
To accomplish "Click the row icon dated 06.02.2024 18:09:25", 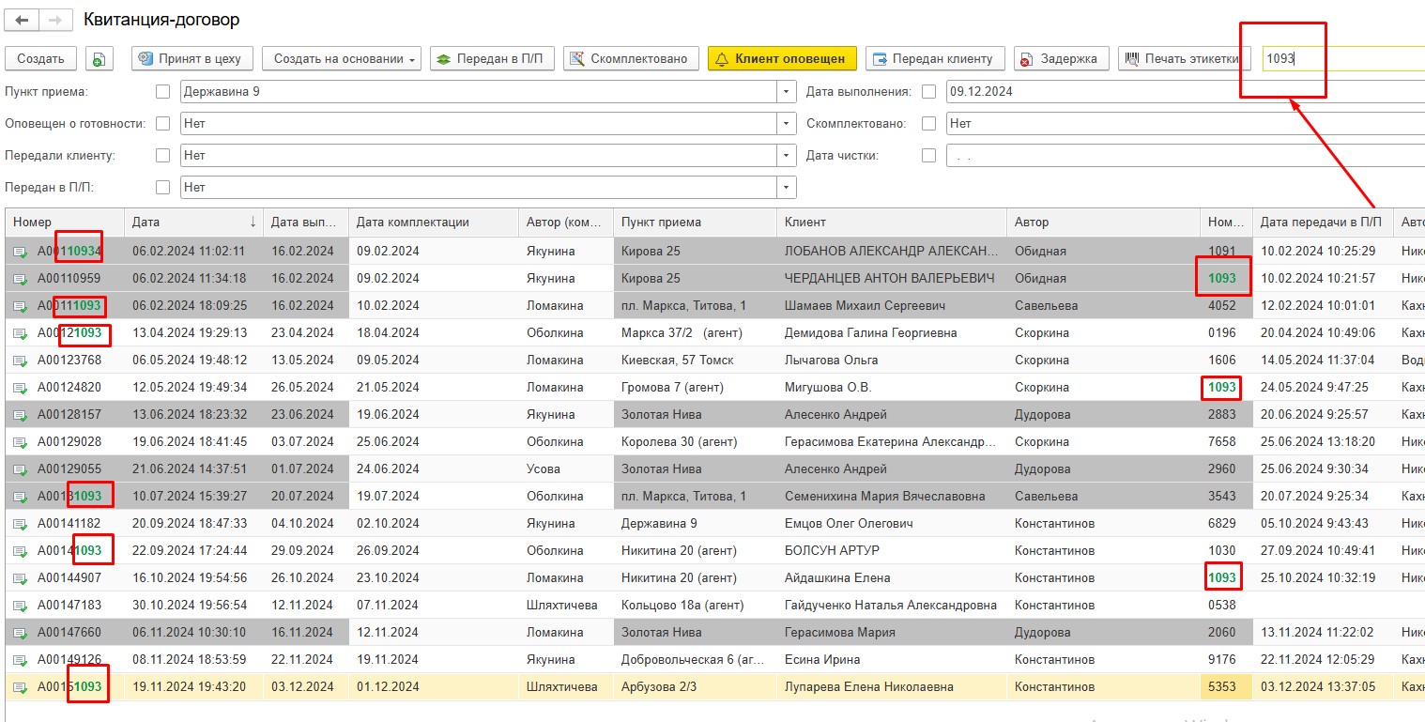I will tap(20, 306).
